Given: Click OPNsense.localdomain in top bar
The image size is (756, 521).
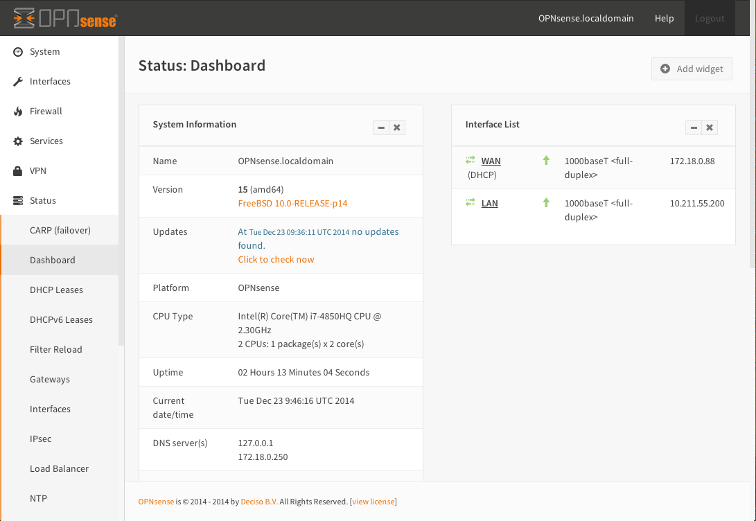Looking at the screenshot, I should [586, 18].
